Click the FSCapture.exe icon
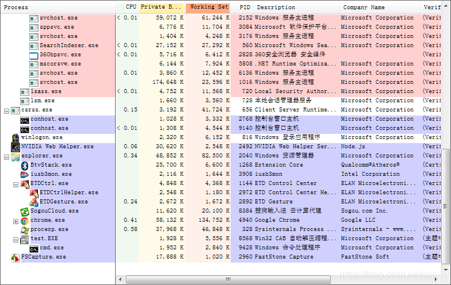This screenshot has height=285, width=451. (16, 257)
